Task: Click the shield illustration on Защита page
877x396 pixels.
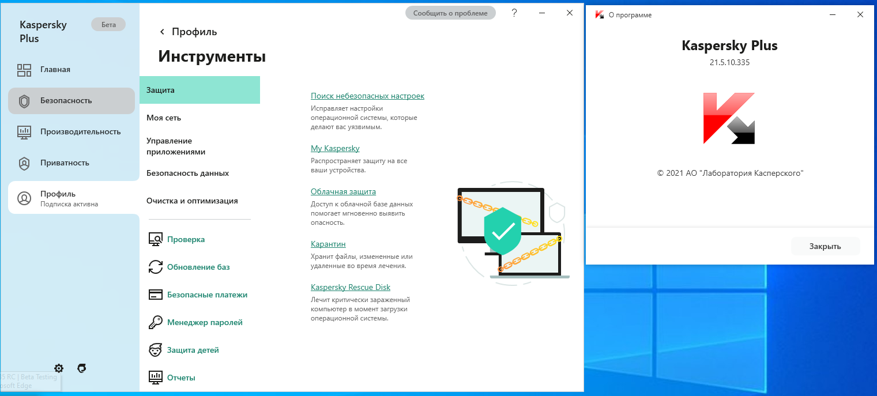Action: (x=503, y=231)
